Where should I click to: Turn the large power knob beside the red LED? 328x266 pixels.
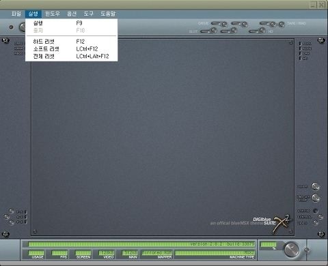23,27
